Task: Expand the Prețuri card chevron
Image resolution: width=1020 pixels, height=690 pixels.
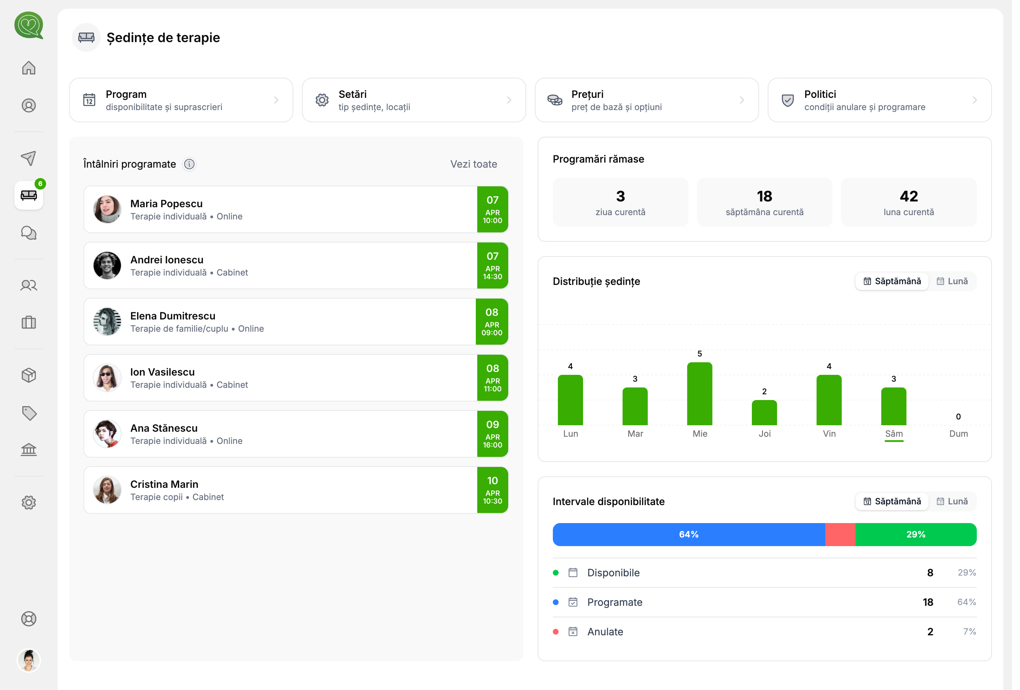Action: click(742, 100)
